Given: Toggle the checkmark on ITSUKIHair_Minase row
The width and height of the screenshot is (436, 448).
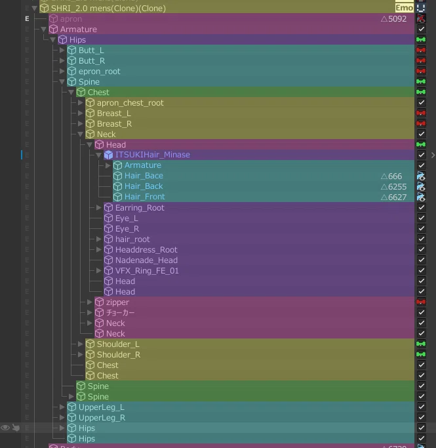Looking at the screenshot, I should click(421, 155).
